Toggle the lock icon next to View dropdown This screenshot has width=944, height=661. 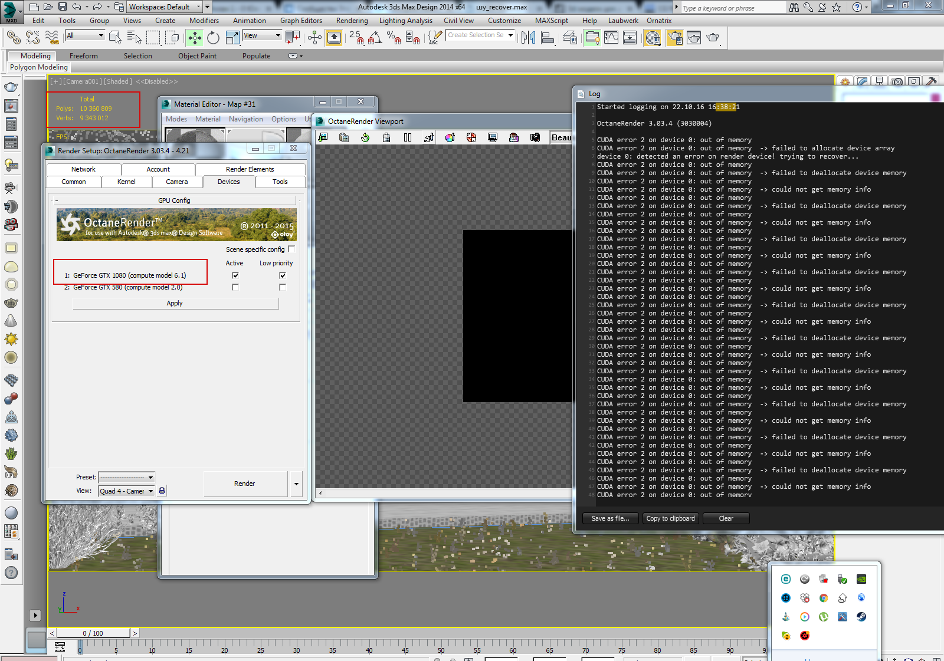tap(162, 491)
